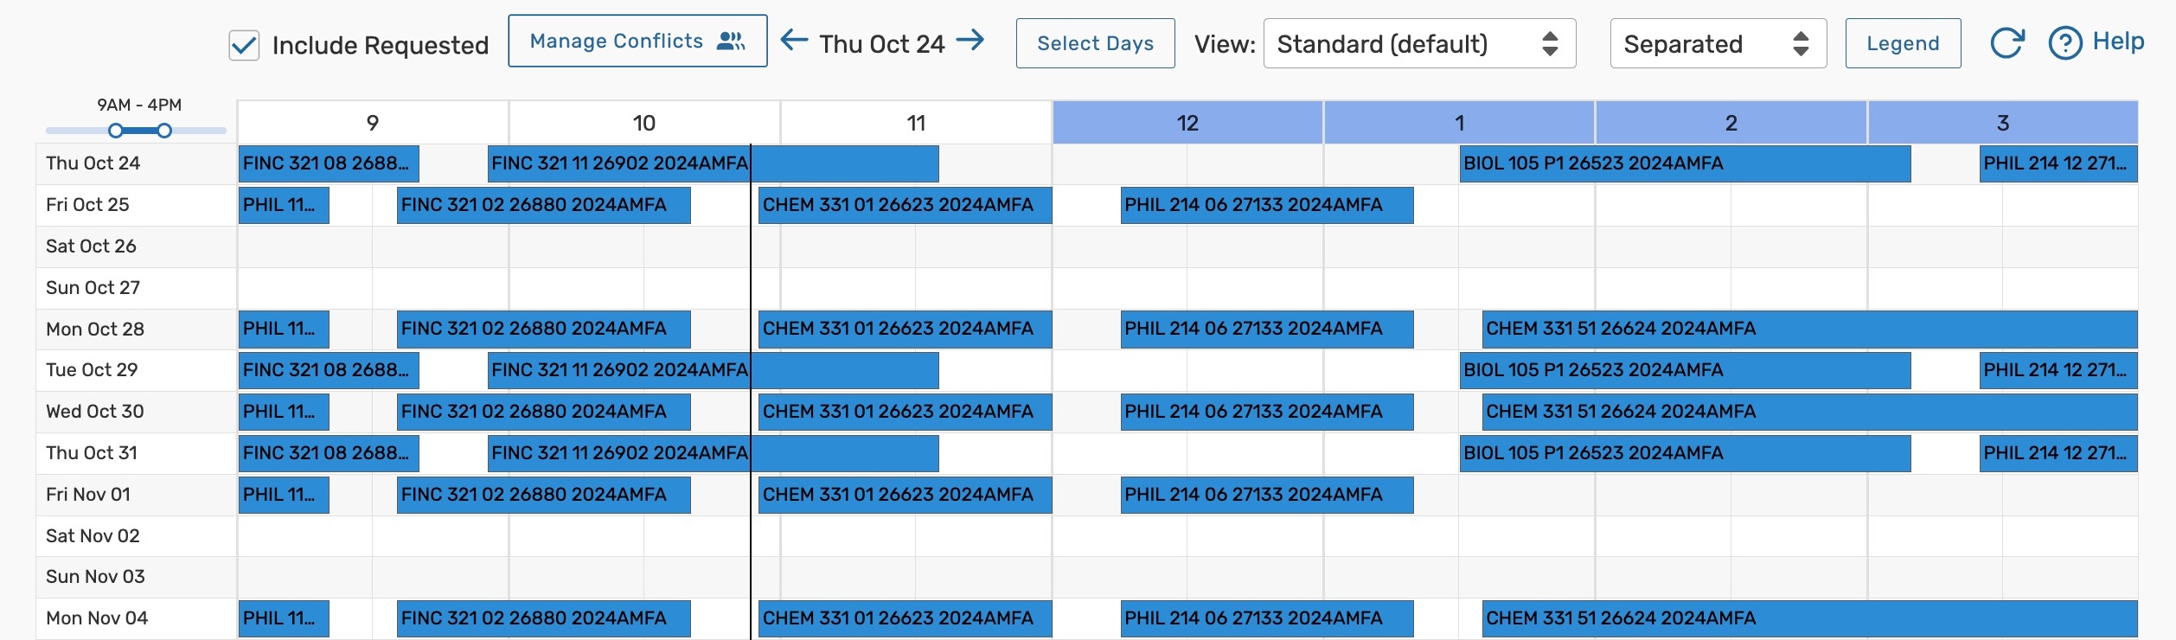The width and height of the screenshot is (2176, 640).
Task: Click the left handle of the 9AM-4PM slider
Action: [115, 130]
